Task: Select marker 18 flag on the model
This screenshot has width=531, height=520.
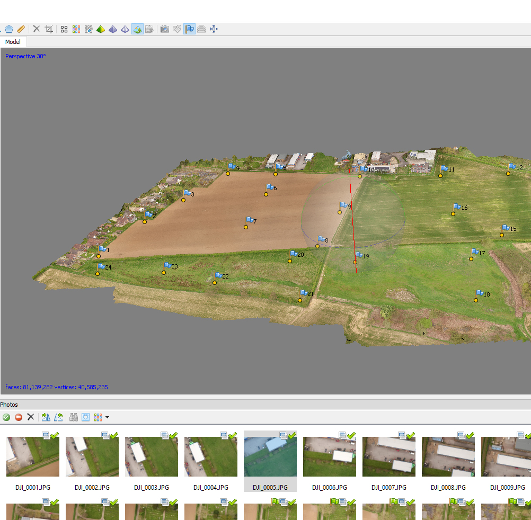Action: coord(480,293)
